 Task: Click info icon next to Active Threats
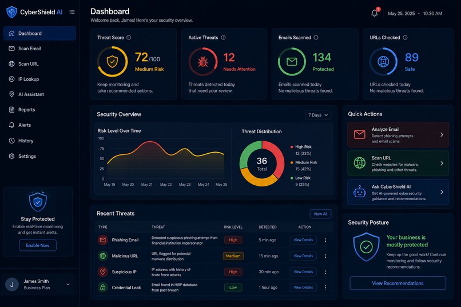(223, 38)
